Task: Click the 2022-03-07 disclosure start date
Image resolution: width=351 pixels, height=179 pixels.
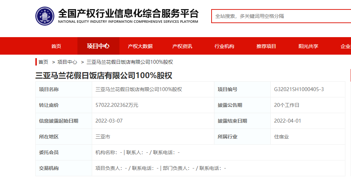Action: click(x=109, y=121)
